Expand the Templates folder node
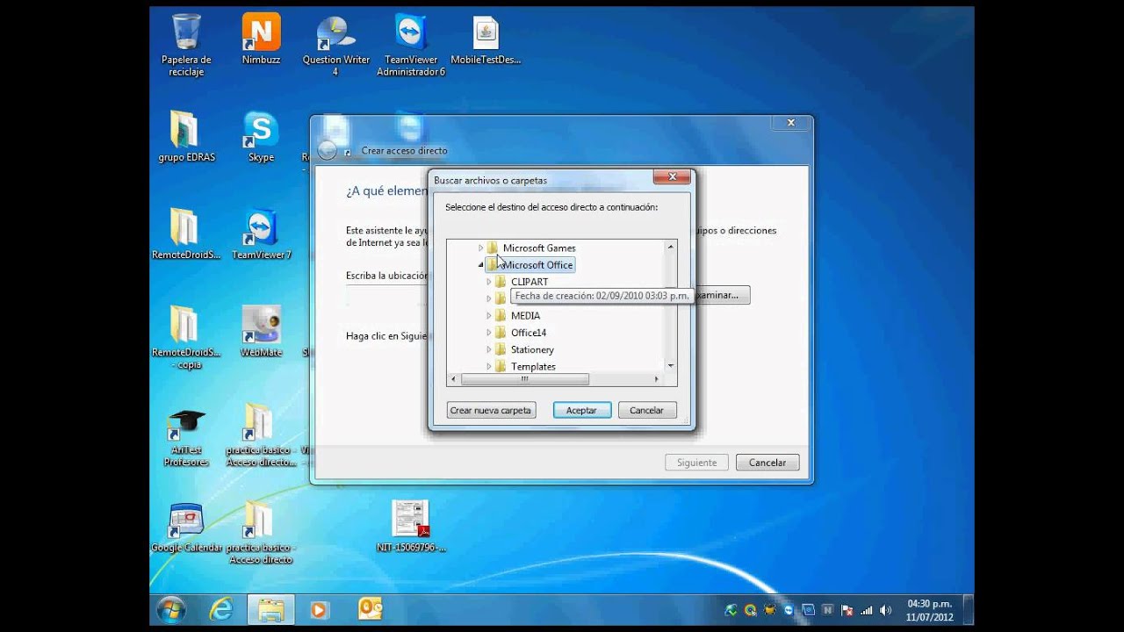 tap(489, 366)
